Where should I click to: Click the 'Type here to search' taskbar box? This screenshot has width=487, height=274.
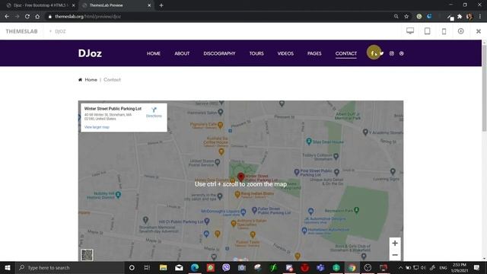(69, 267)
